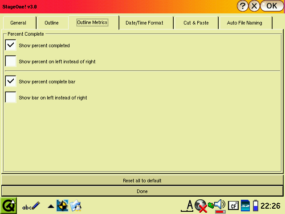The image size is (285, 214).
Task: Click the font size 'A' tray icon
Action: pyautogui.click(x=187, y=206)
